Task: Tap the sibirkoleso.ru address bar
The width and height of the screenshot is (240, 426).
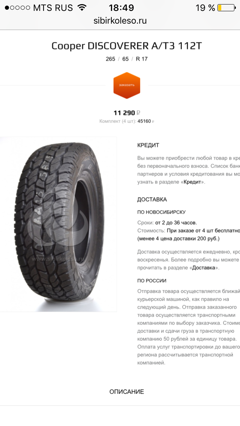Action: click(x=120, y=21)
